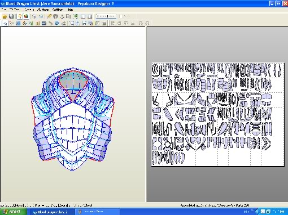Toggle the light bulb lighting switch
288x215 pixels.
(x=20, y=16)
